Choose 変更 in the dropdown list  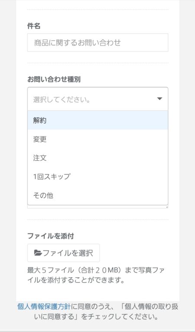97,139
